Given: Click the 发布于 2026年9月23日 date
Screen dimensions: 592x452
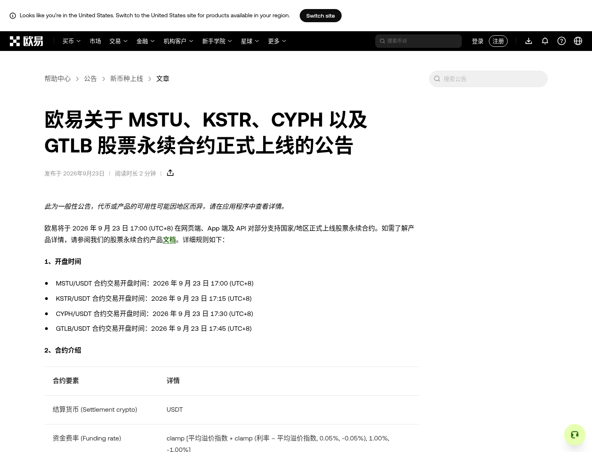Looking at the screenshot, I should 74,173.
